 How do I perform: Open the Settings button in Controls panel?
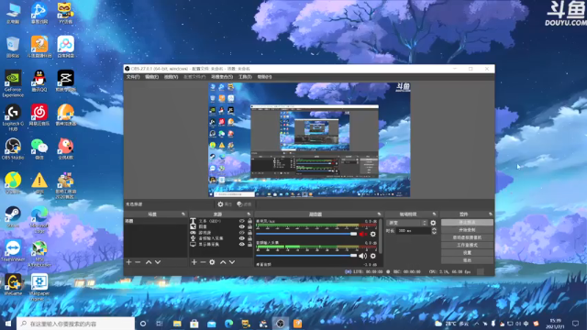(467, 253)
